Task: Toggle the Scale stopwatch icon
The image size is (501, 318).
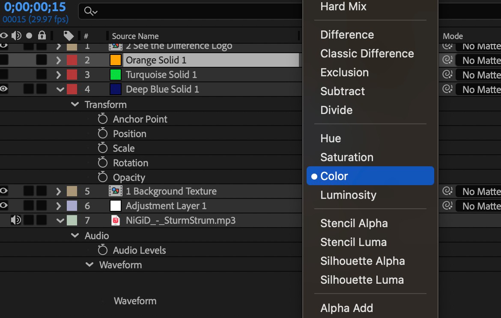Action: click(102, 148)
